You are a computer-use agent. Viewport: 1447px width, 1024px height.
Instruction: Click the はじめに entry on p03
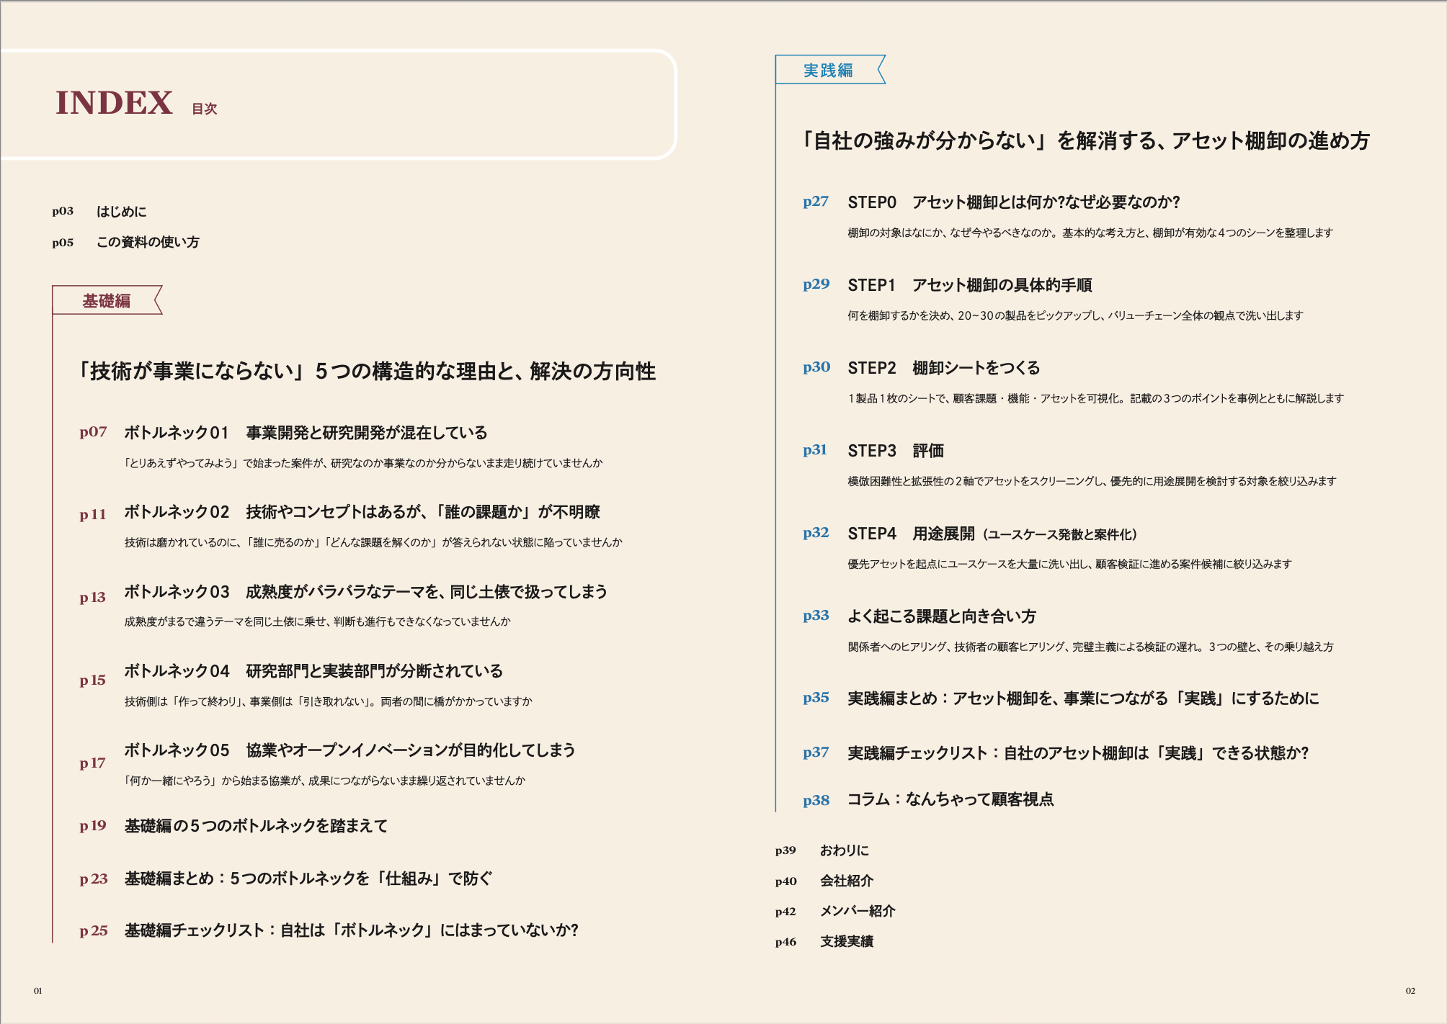[121, 212]
